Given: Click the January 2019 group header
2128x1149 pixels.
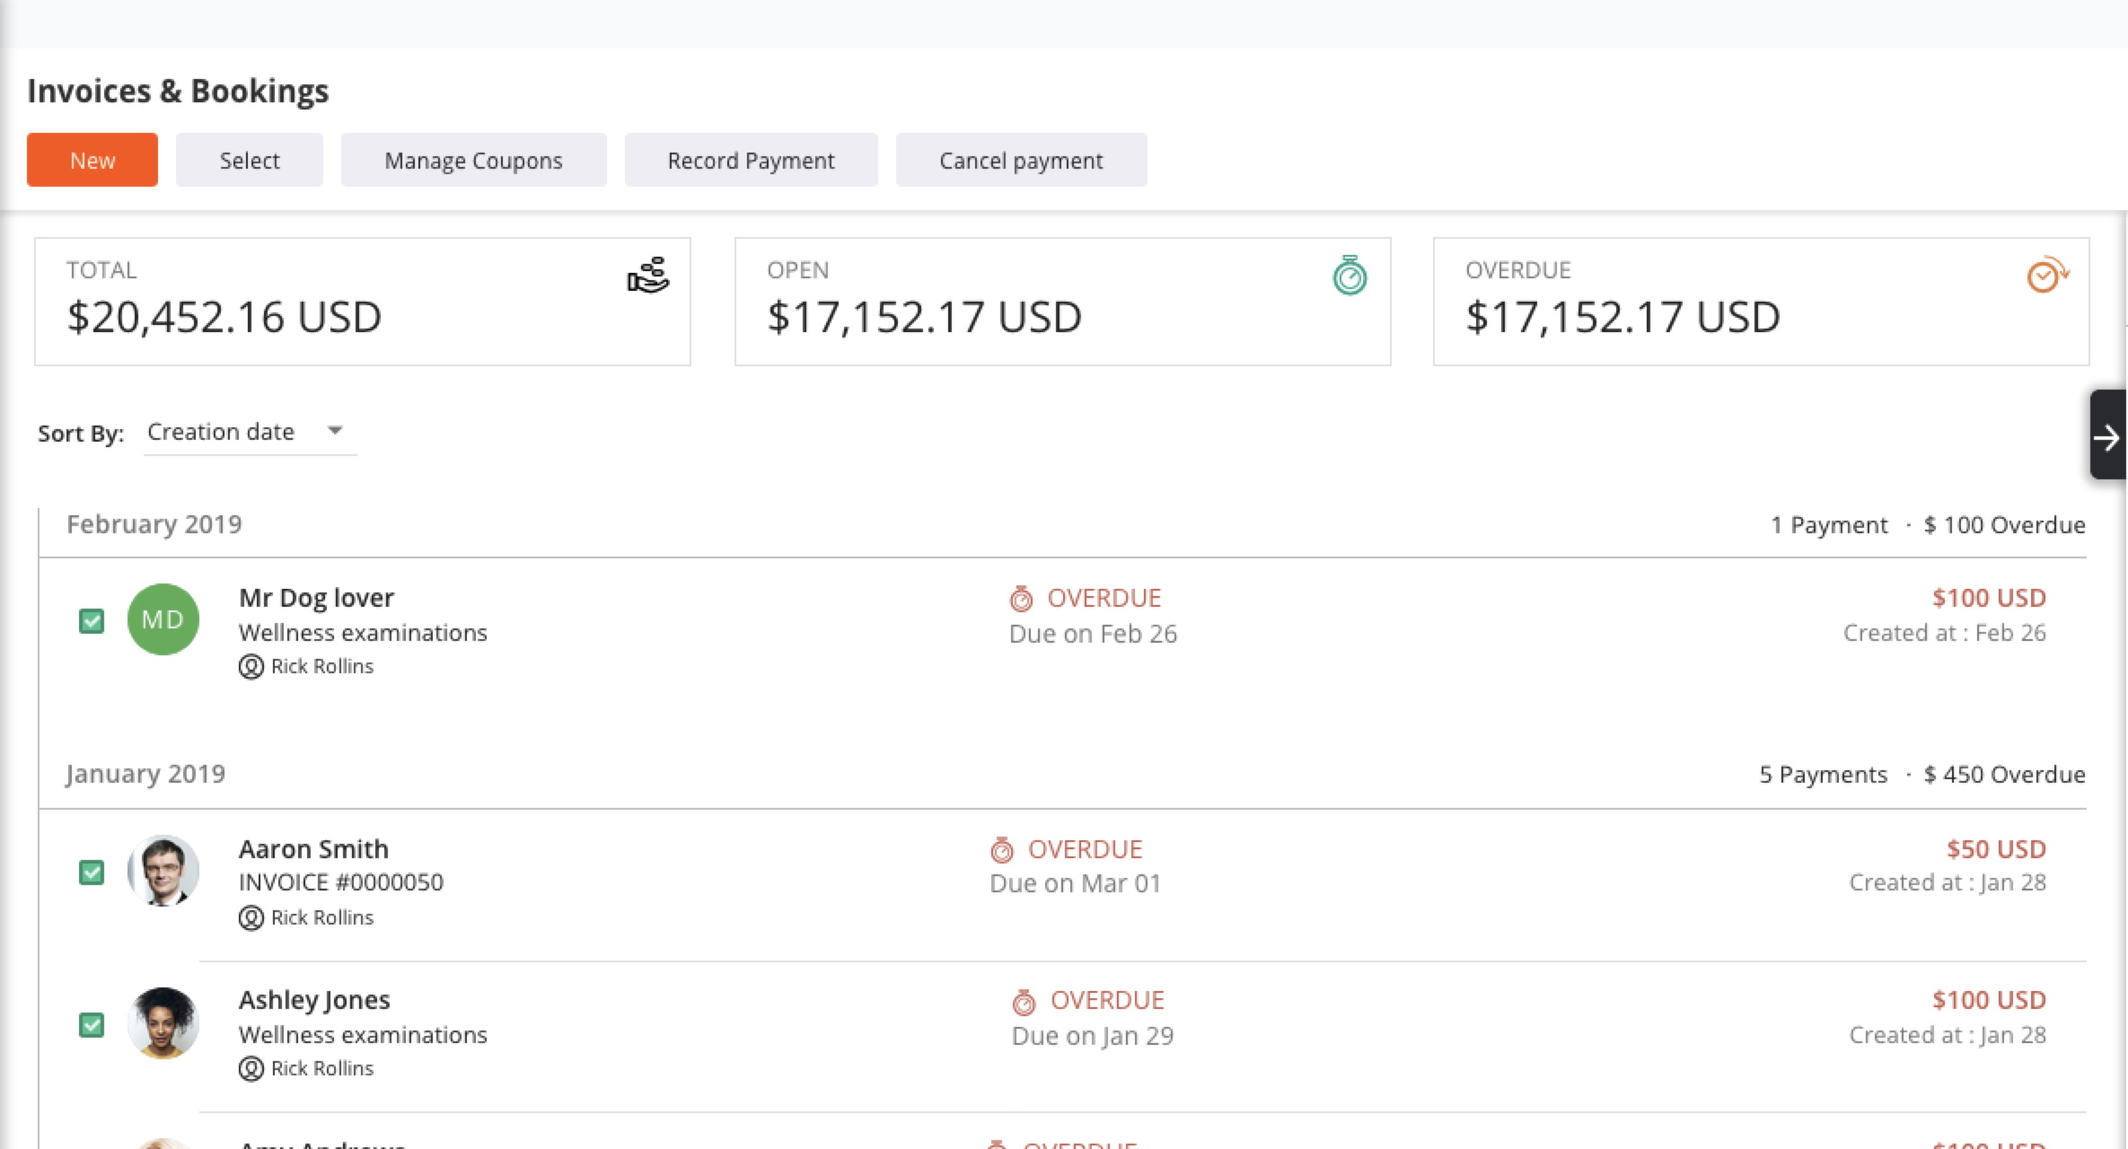Looking at the screenshot, I should click(145, 774).
